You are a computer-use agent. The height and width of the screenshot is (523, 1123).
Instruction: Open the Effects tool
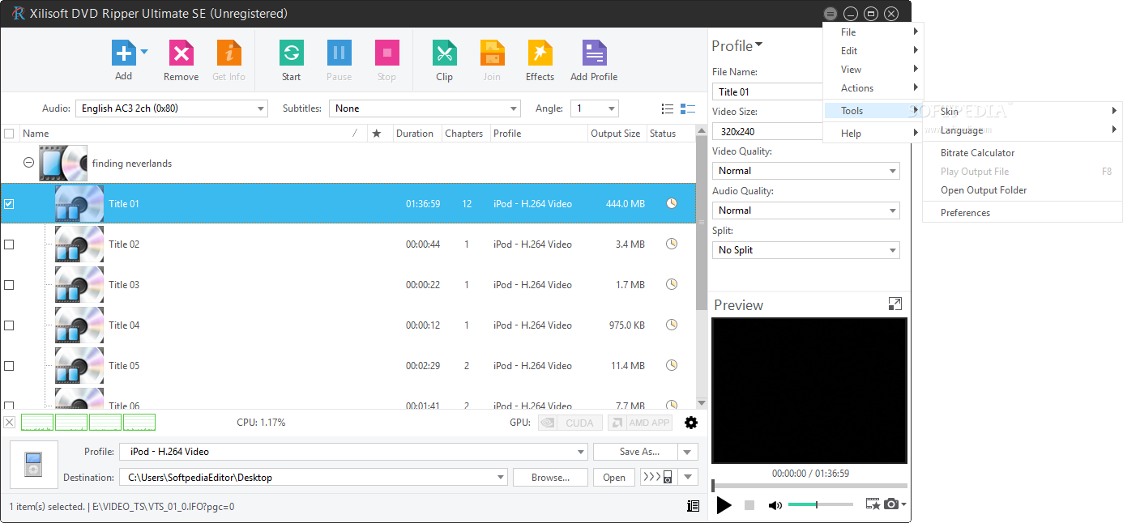(540, 53)
